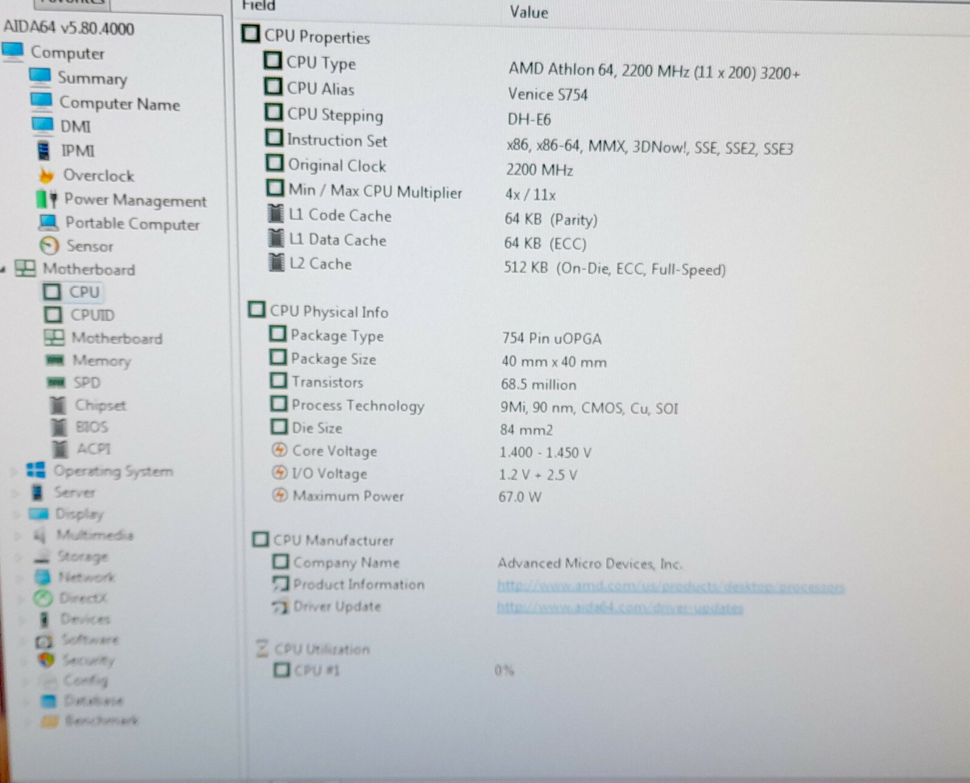Expand the Server branch arrow
The height and width of the screenshot is (783, 970).
click(16, 493)
